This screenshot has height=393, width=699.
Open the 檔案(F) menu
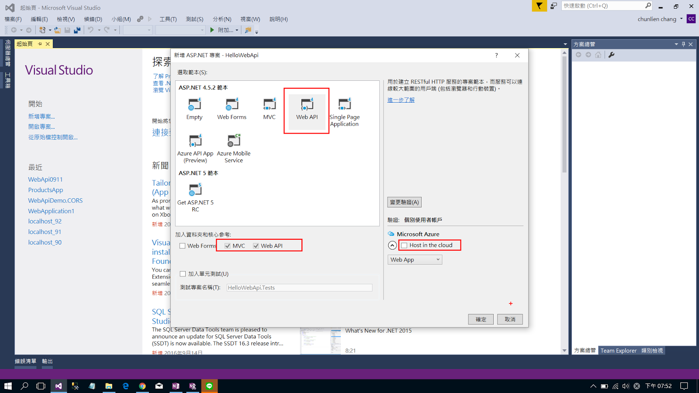point(13,19)
